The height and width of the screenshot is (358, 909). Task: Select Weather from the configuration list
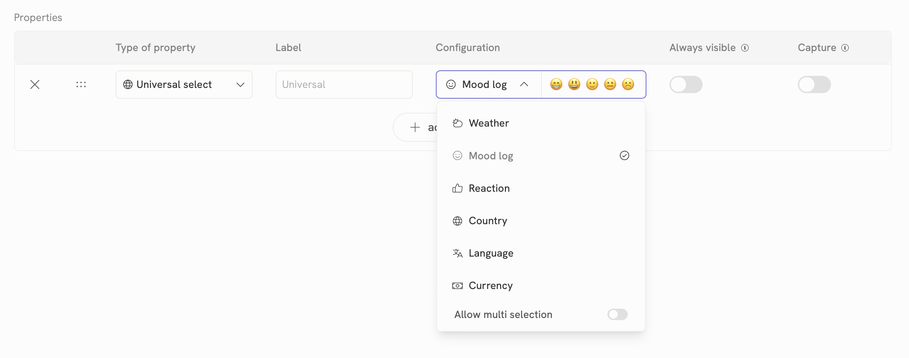(x=488, y=123)
